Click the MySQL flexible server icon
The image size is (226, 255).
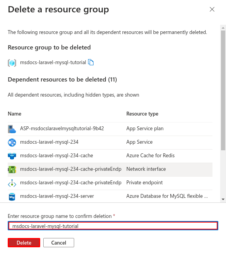tap(12, 197)
